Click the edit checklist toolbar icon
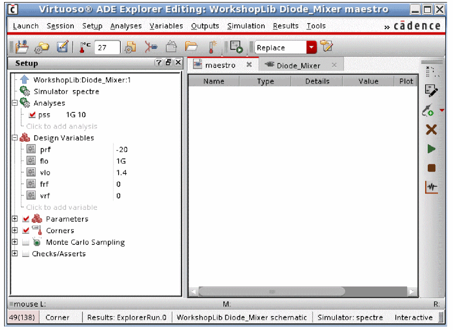This screenshot has height=330, width=453. point(62,46)
